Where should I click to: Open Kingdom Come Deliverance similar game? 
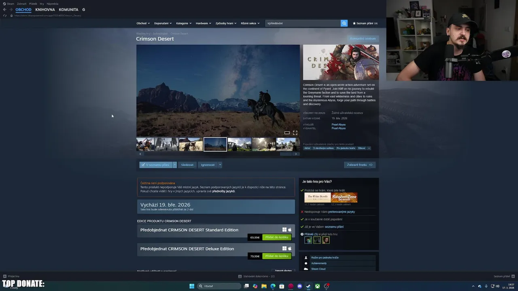344,198
